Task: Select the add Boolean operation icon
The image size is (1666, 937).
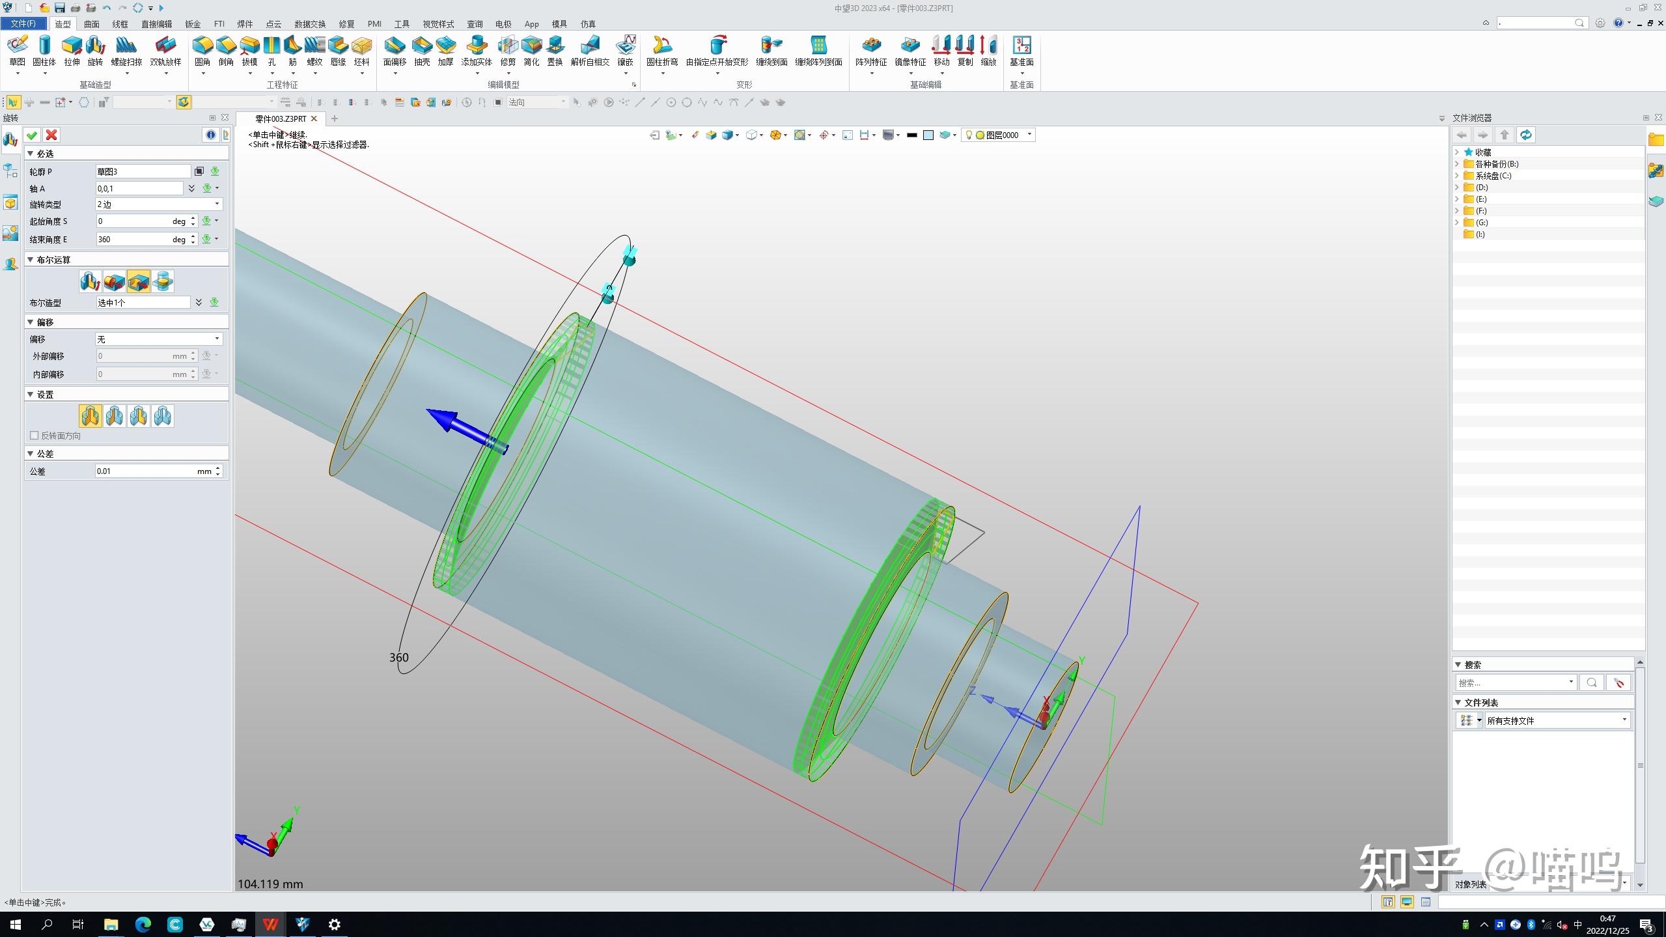Action: tap(114, 281)
